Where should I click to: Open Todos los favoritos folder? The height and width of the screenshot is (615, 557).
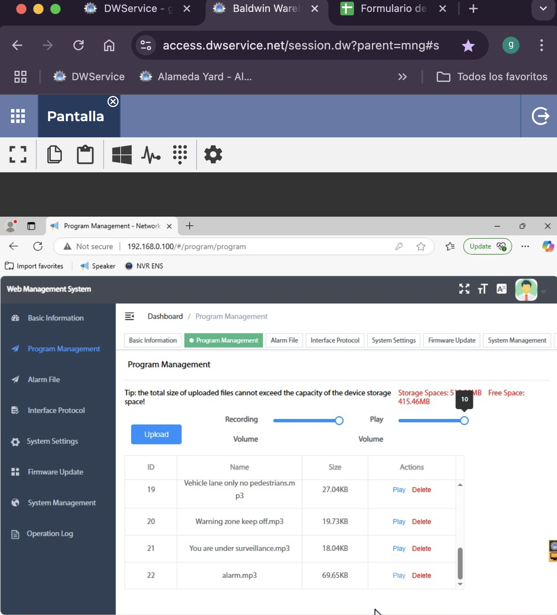[x=492, y=77]
